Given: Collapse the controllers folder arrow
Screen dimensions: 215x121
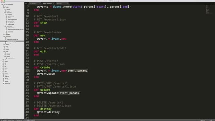Looking at the screenshot, I should pos(3,36).
